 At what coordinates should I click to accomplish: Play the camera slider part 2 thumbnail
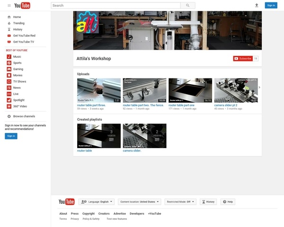tap(236, 90)
